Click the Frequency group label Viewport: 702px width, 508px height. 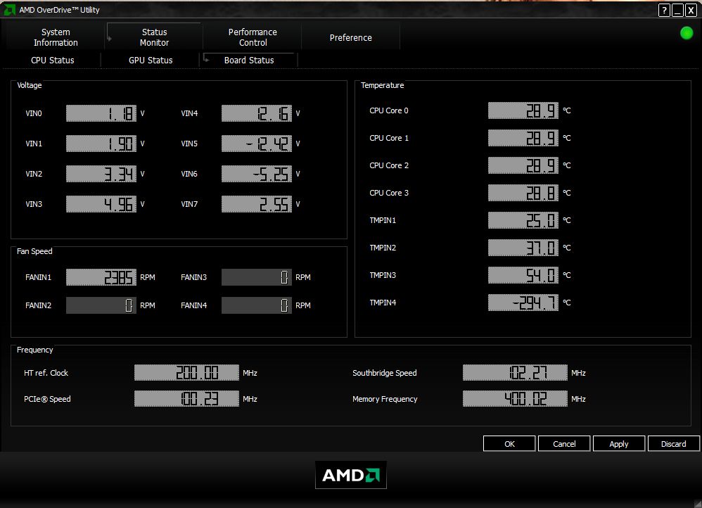35,350
